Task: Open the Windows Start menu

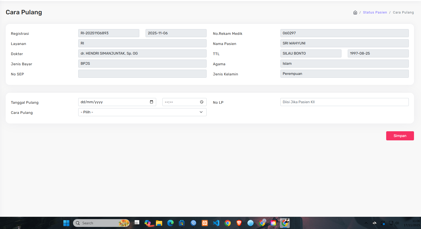Action: click(x=67, y=223)
